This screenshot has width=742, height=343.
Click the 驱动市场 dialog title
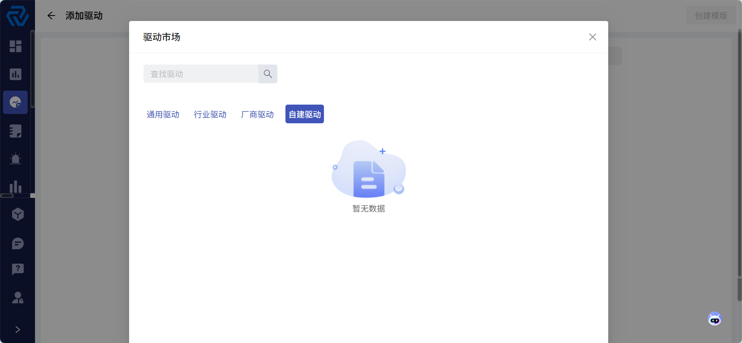pyautogui.click(x=162, y=37)
